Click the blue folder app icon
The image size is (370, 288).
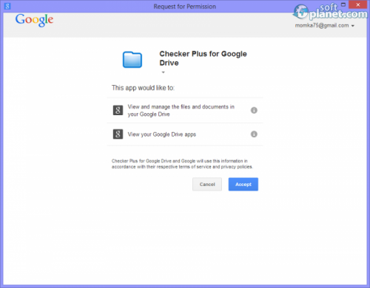tap(132, 59)
